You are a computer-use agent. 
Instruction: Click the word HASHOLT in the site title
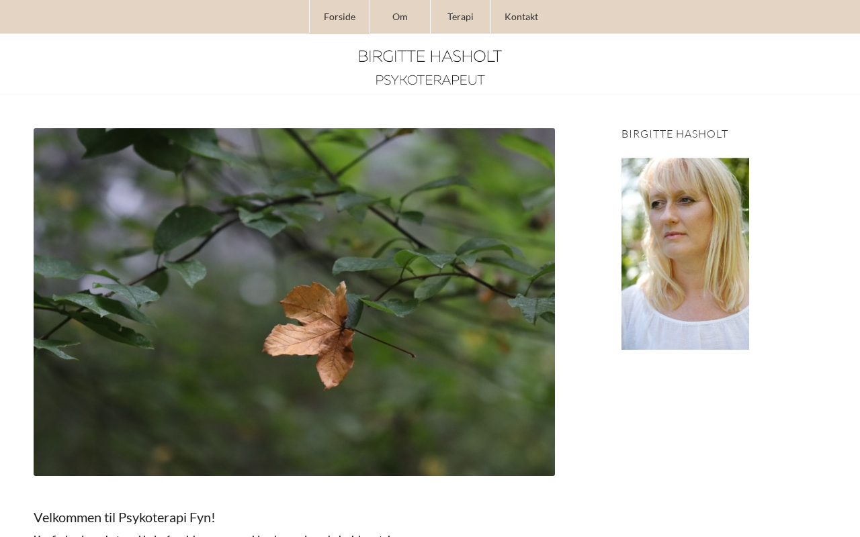point(469,56)
